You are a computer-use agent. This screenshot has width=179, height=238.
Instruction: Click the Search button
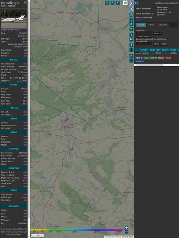click(157, 33)
